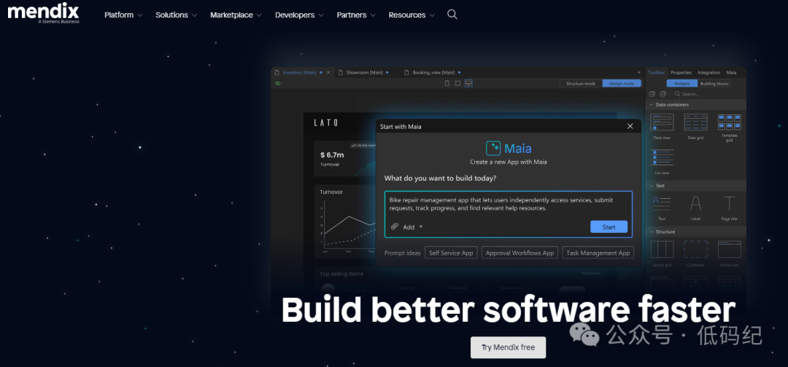Click the paperclip Add attachment icon
Screen dimensions: 788x367
click(395, 227)
